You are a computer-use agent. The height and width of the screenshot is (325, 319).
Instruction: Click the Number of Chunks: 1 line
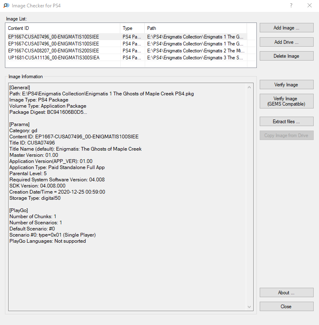tap(33, 217)
